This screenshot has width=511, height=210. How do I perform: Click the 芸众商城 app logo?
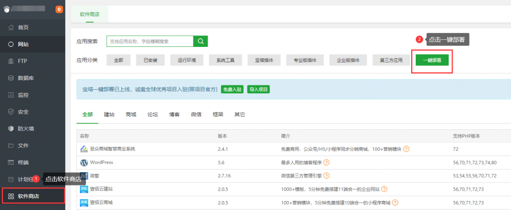pos(84,149)
